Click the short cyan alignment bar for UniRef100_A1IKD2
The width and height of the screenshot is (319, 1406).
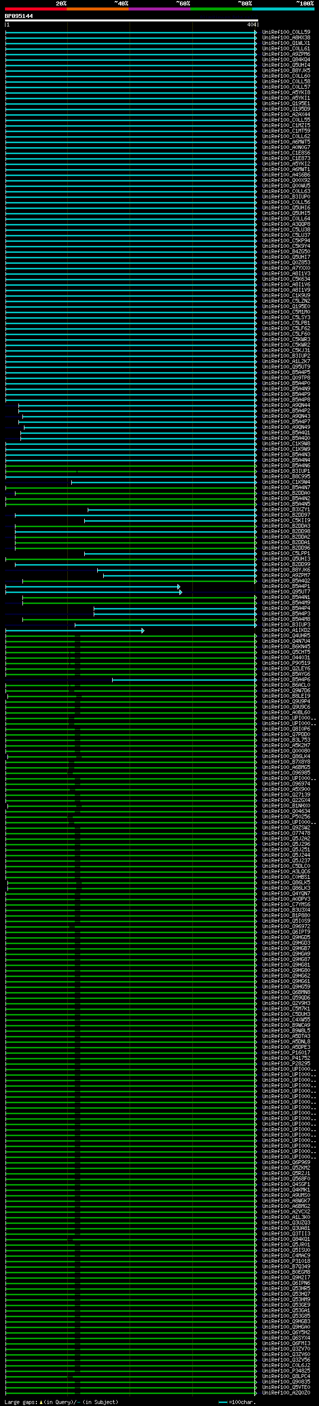pos(75,630)
